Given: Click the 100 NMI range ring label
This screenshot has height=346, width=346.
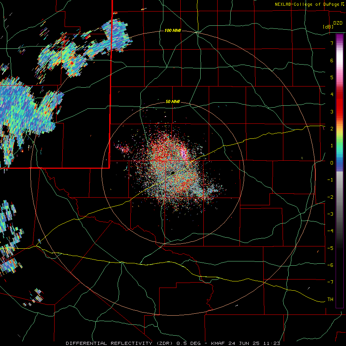Looking at the screenshot, I should coord(173,30).
